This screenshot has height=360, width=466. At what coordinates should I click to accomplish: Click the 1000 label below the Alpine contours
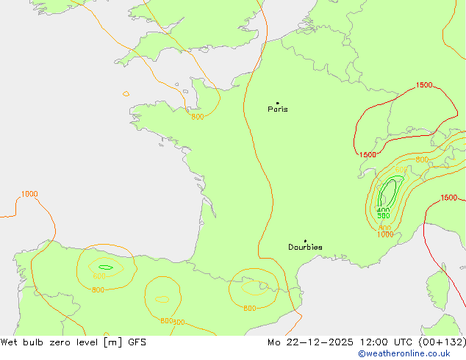point(385,234)
